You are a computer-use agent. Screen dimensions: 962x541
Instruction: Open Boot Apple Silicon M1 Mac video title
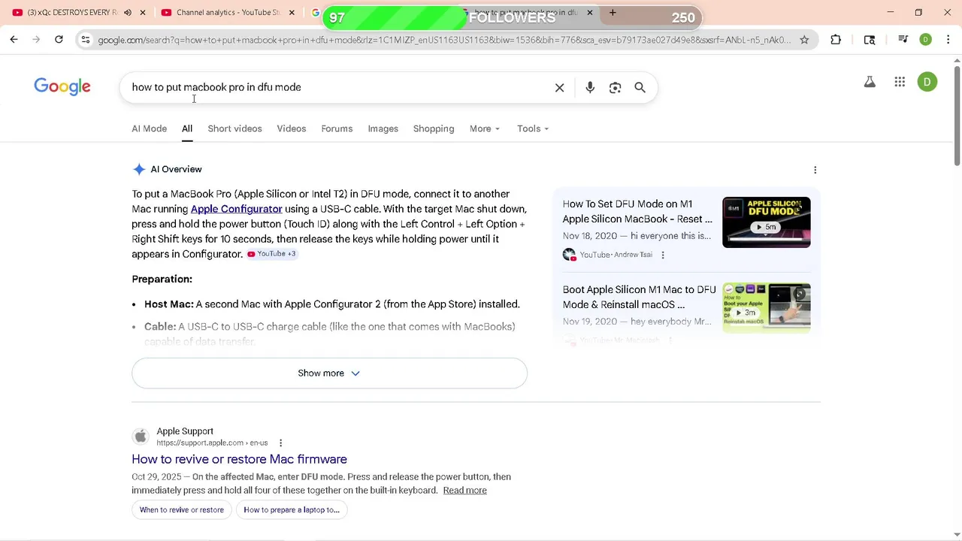[x=639, y=297]
